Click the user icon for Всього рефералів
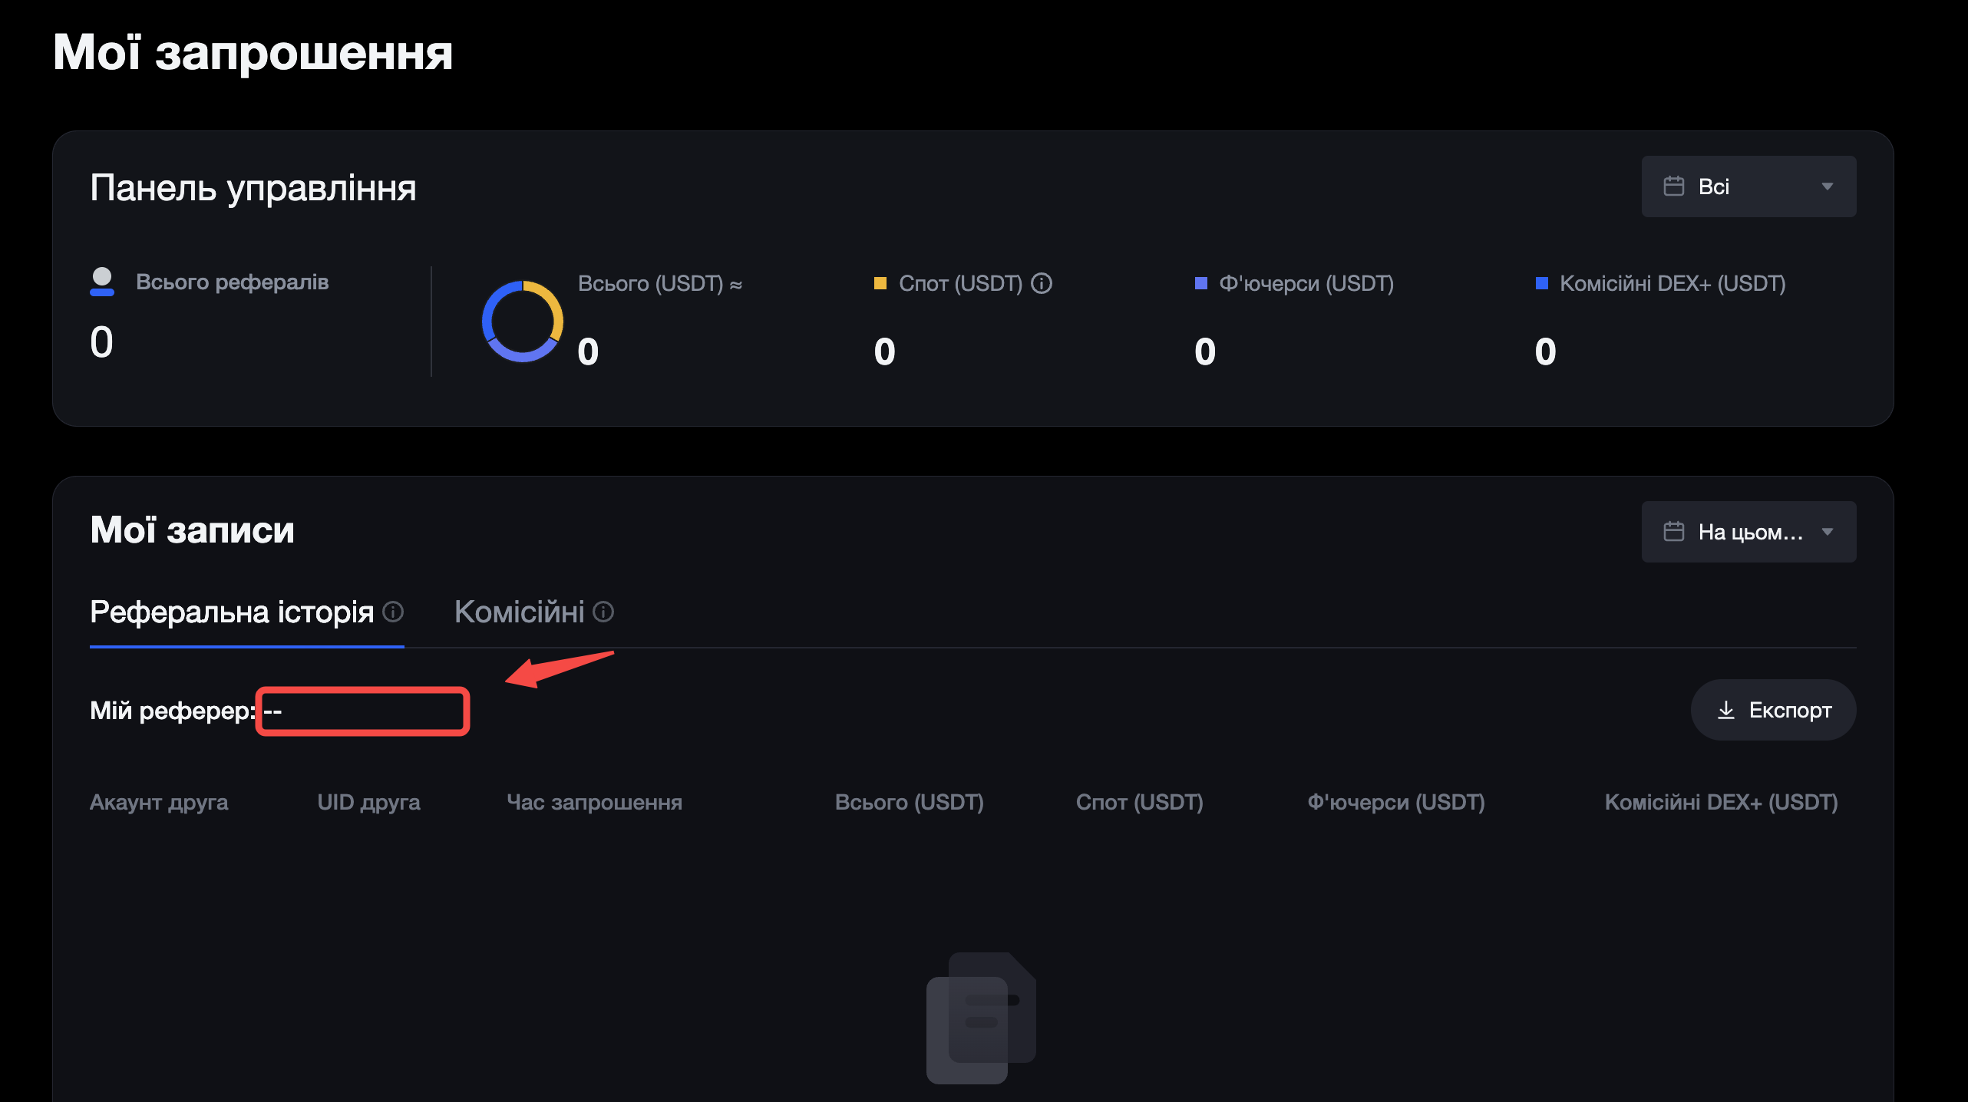Screen dimensions: 1968x1102 pyautogui.click(x=102, y=282)
